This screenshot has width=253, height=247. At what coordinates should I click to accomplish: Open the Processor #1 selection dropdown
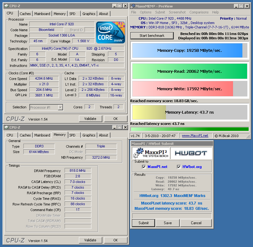[60, 107]
